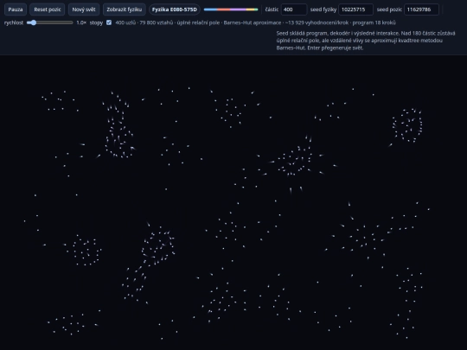Focus the seed fyziky input field
The height and width of the screenshot is (350, 467).
pyautogui.click(x=356, y=10)
